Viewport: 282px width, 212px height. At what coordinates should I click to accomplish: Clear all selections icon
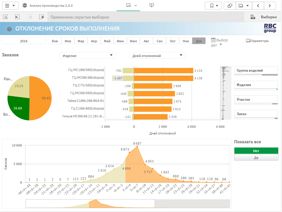(41, 17)
